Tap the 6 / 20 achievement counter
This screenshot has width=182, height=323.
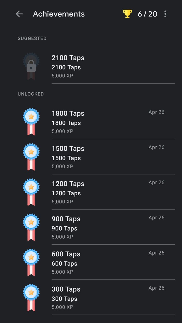(x=147, y=14)
